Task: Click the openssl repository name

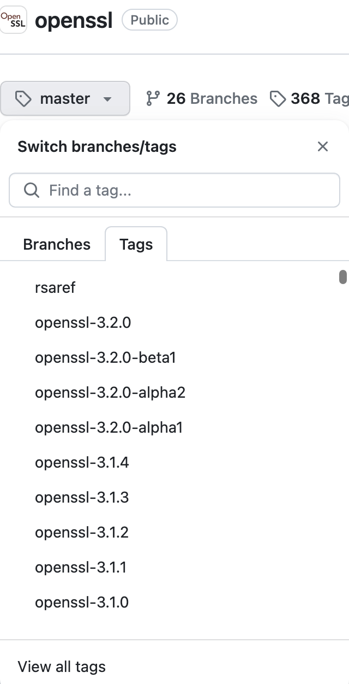Action: click(x=74, y=20)
